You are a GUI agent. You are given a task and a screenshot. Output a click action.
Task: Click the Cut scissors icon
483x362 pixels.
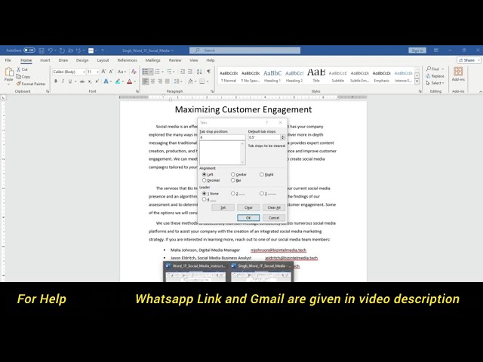[x=18, y=69]
